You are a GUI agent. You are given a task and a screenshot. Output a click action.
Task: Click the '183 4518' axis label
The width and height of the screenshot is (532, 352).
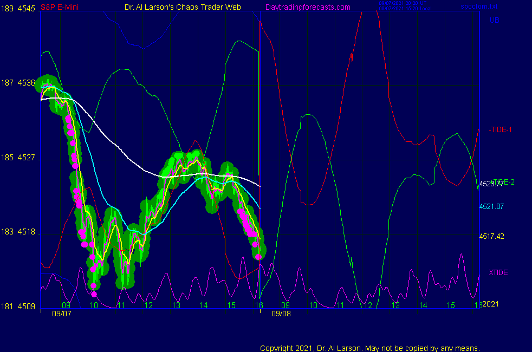click(x=18, y=232)
